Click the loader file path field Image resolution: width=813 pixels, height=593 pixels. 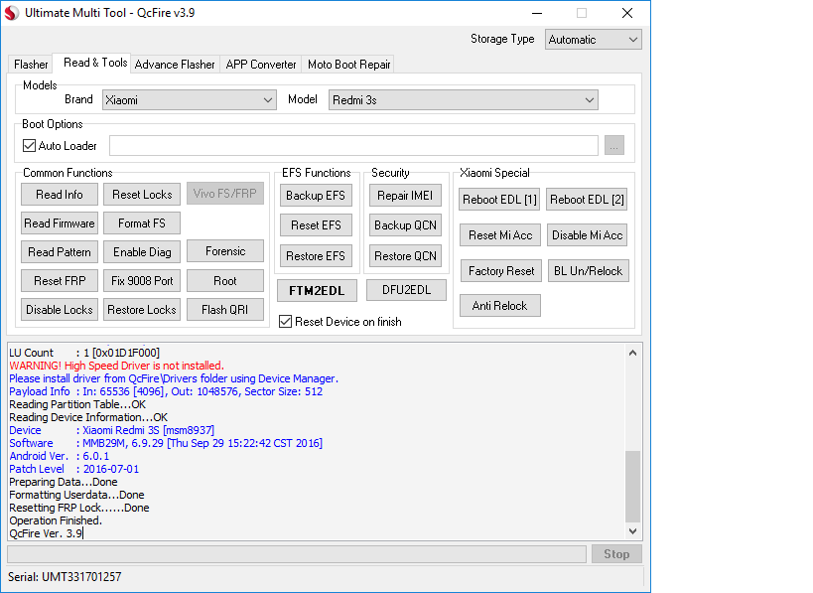(x=353, y=146)
